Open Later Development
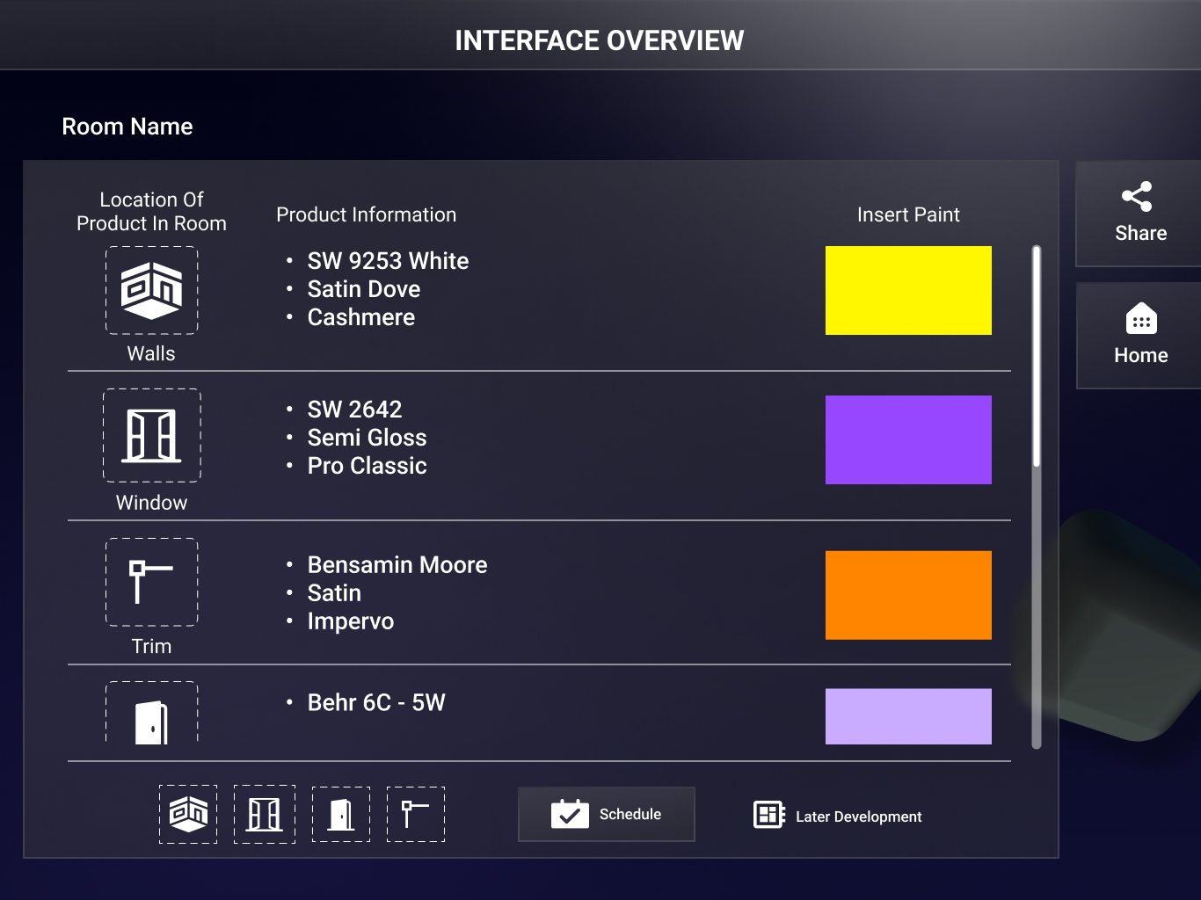The height and width of the screenshot is (900, 1201). tap(837, 816)
